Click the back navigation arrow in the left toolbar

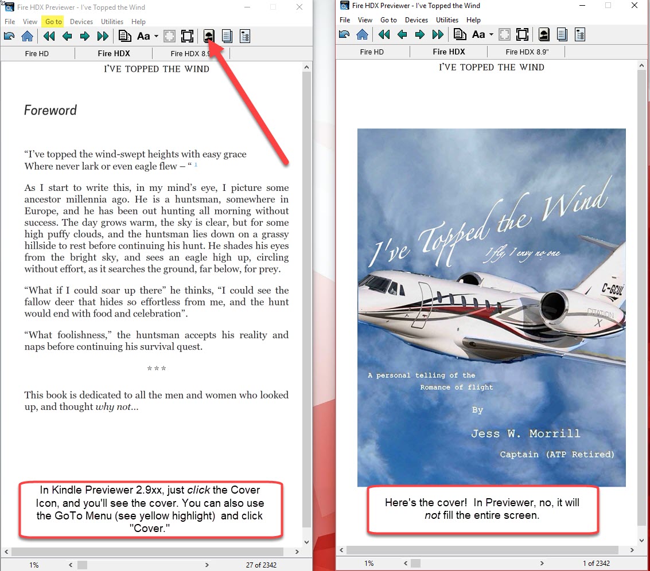(x=9, y=36)
